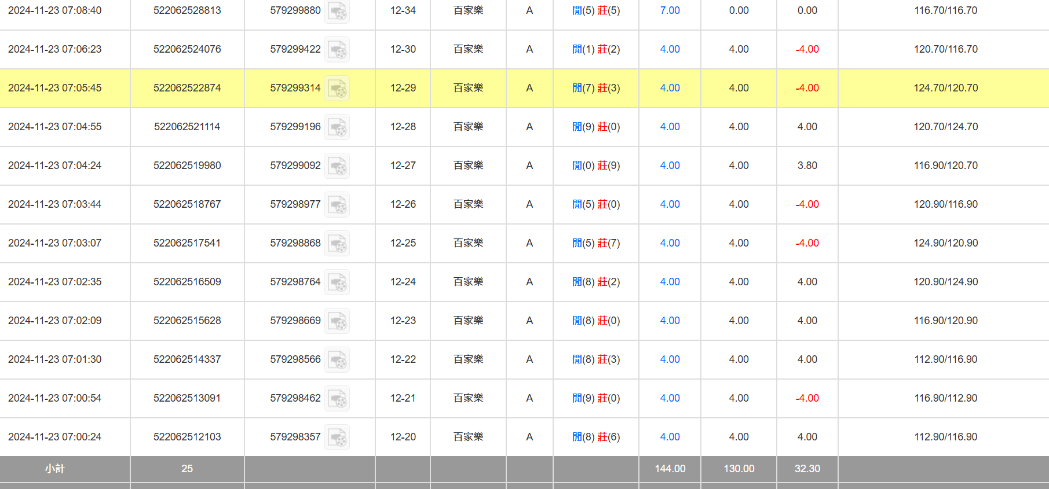Click blue 4.00 bet in row 12-20
Screen dimensions: 1049x489
[x=670, y=437]
